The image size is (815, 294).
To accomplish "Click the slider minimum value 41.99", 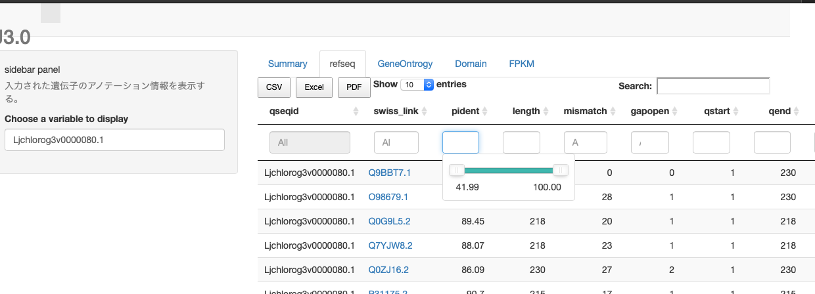I will pyautogui.click(x=467, y=187).
